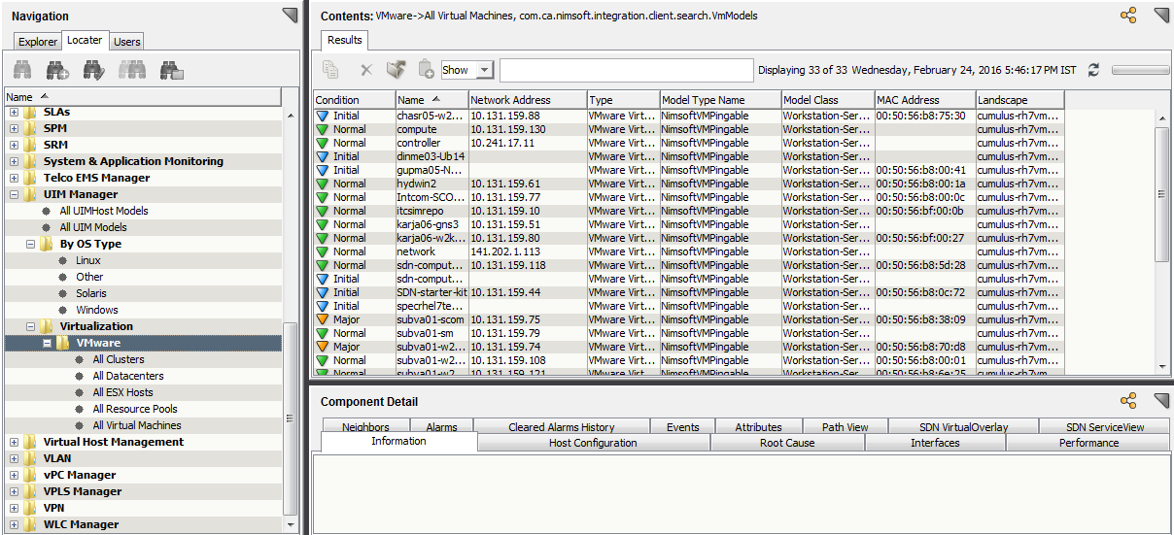Click the refresh icon beside the timestamp

tap(1093, 70)
